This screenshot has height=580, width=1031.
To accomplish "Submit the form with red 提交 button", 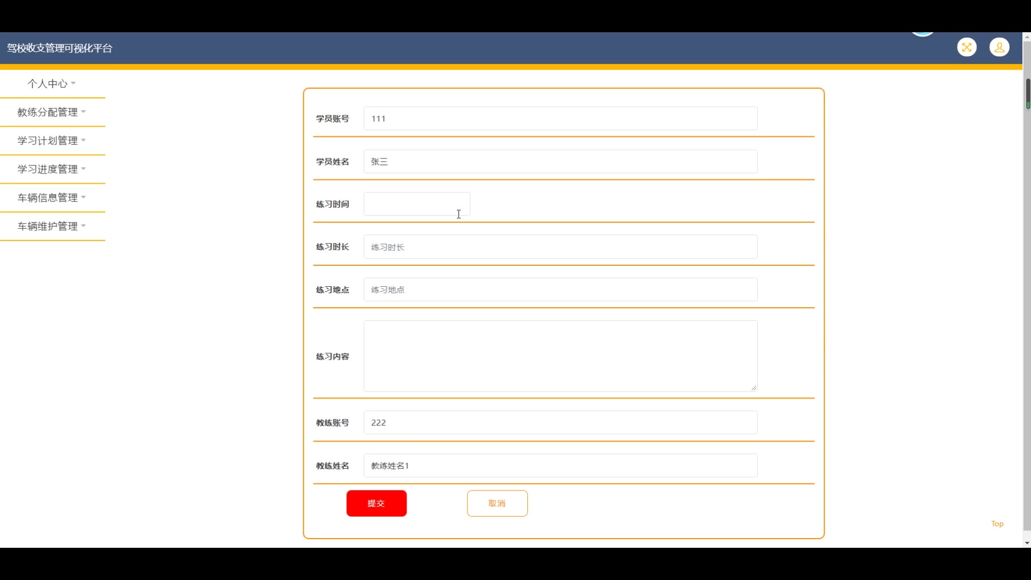I will coord(376,503).
